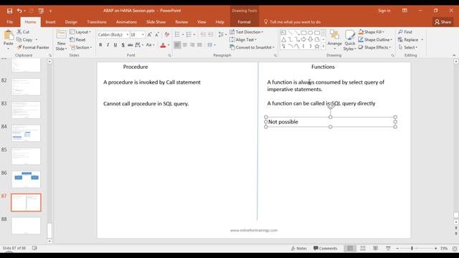Open Quick Styles gallery
This screenshot has height=258, width=459.
pos(350,40)
